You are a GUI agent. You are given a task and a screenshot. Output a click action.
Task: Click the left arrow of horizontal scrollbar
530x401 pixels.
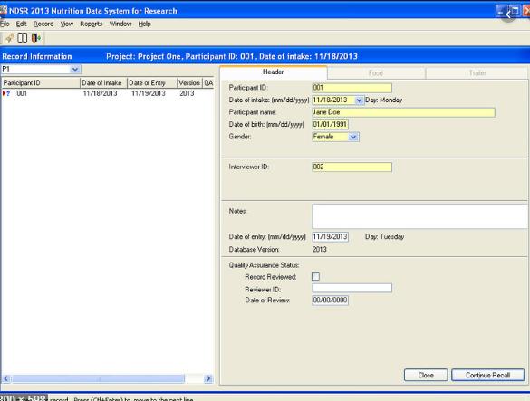click(x=6, y=378)
